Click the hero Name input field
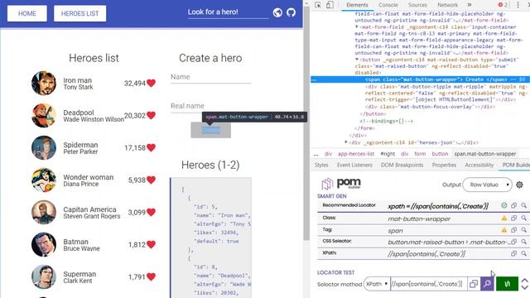 [211, 77]
